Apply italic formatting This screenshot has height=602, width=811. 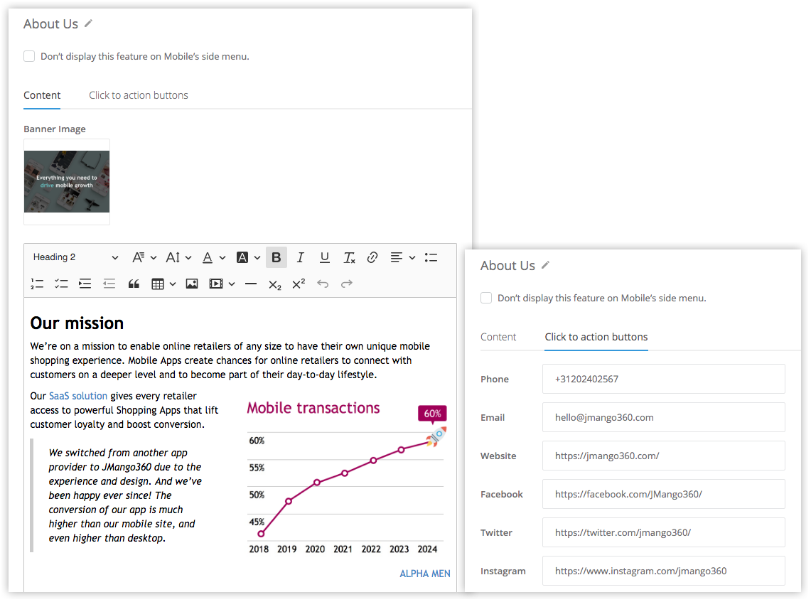pos(300,257)
